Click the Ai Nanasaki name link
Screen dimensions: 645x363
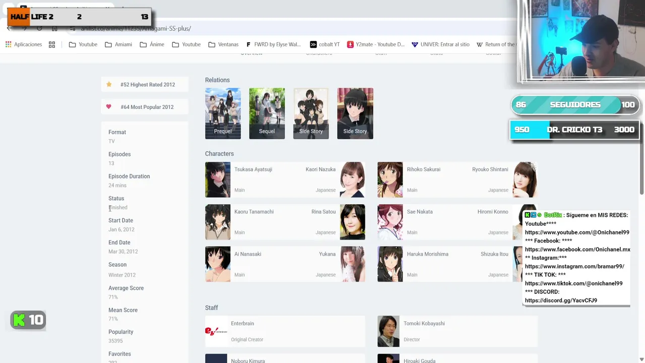click(x=248, y=254)
